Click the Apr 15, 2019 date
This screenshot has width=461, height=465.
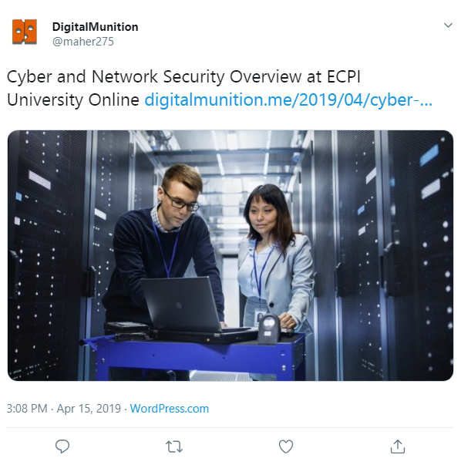89,409
